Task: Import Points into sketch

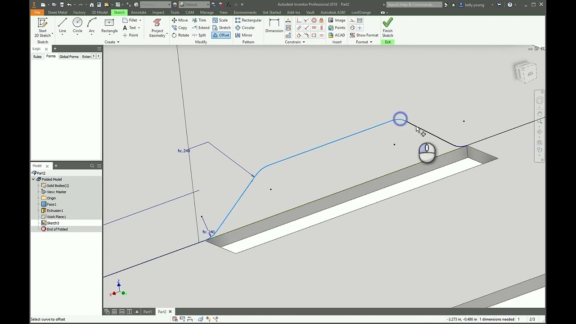Action: click(337, 27)
